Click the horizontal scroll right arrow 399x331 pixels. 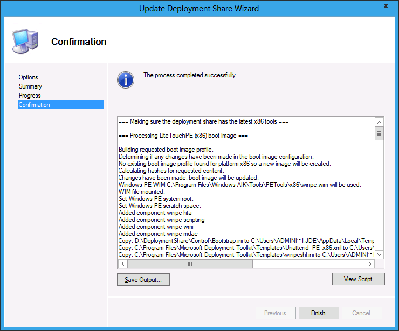(370, 264)
